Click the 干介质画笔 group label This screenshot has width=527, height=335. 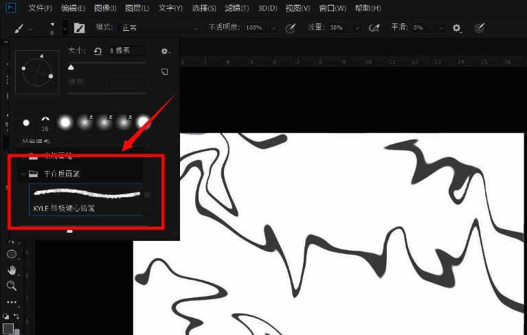[62, 174]
